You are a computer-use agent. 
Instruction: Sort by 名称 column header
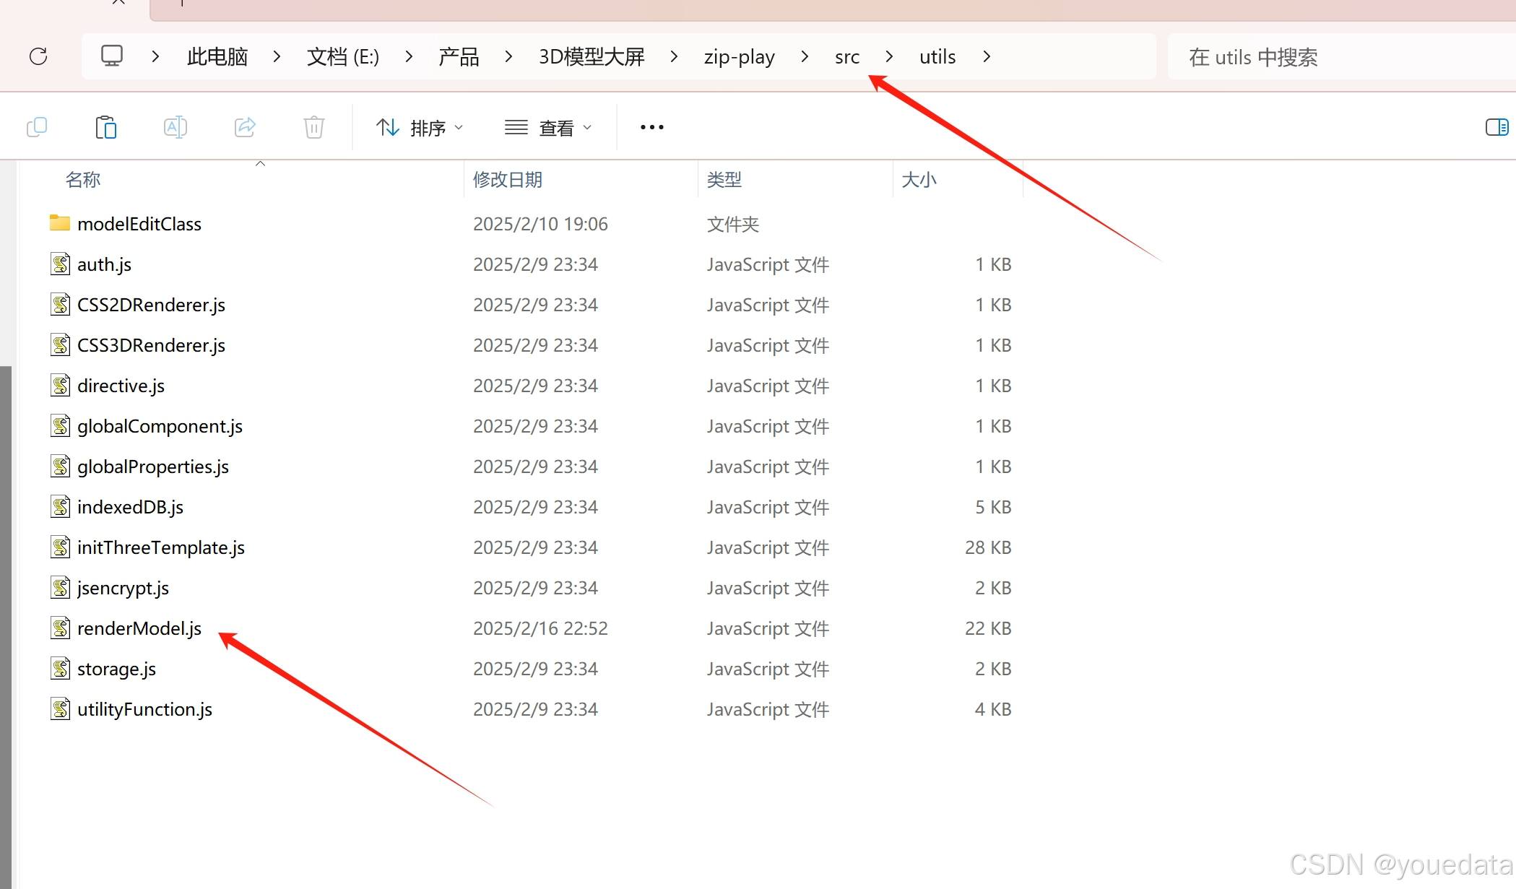(83, 179)
